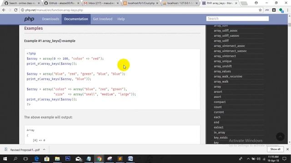
Task: Click volume icon in system tray
Action: point(259,159)
